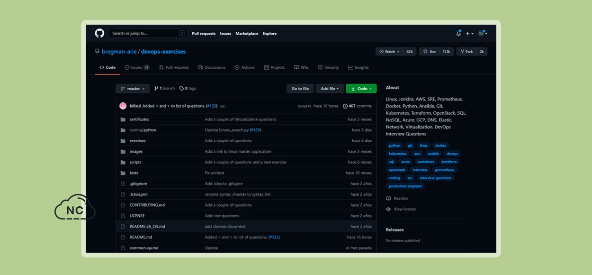The width and height of the screenshot is (592, 275).
Task: Open bregman-arie owner profile link
Action: (x=119, y=52)
